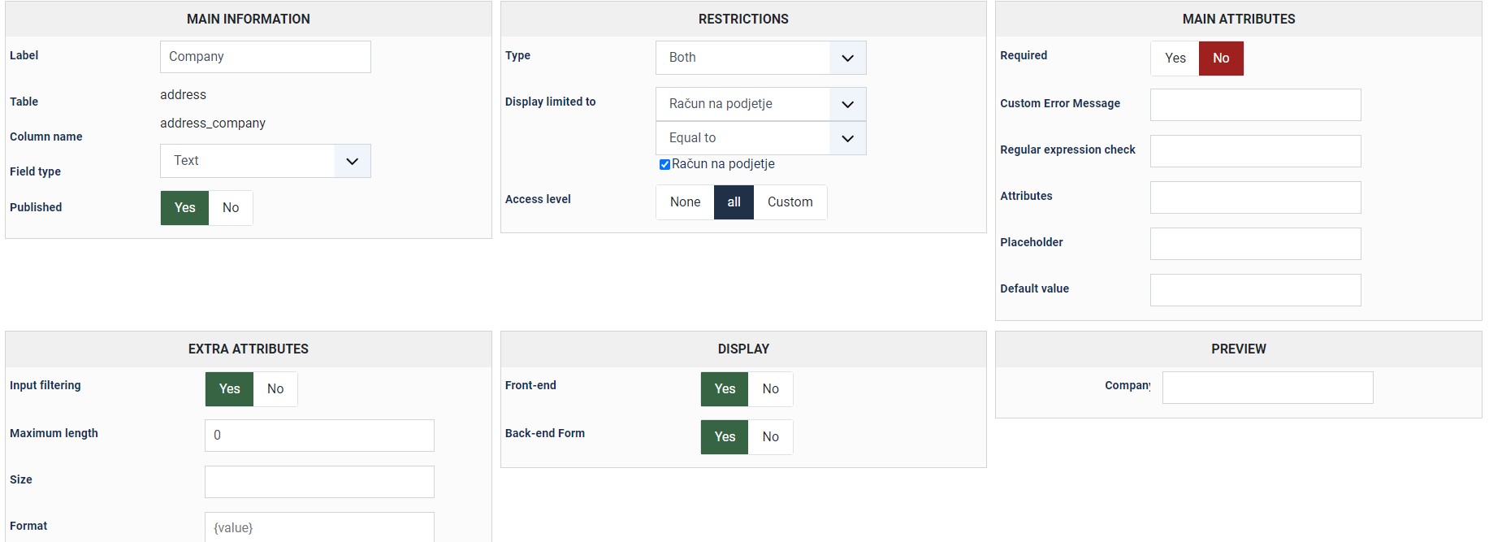1489x542 pixels.
Task: Disable Input filtering with No
Action: click(275, 389)
